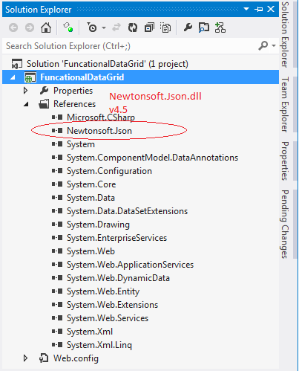Expand the Web.config node

[25, 358]
